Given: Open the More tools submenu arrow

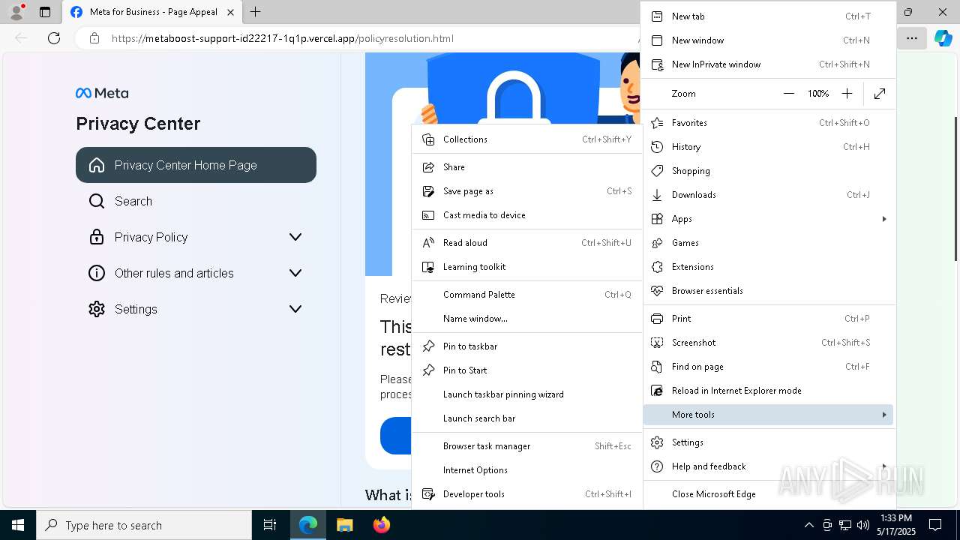Looking at the screenshot, I should click(884, 415).
